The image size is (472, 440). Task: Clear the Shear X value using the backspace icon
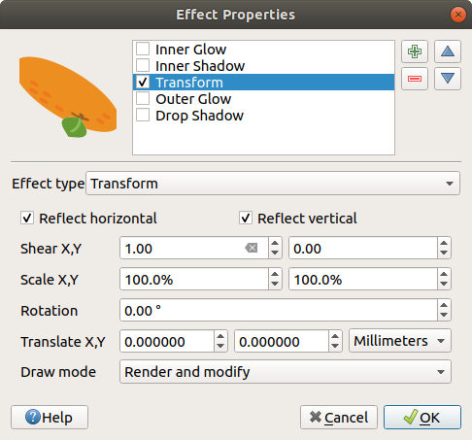[252, 249]
